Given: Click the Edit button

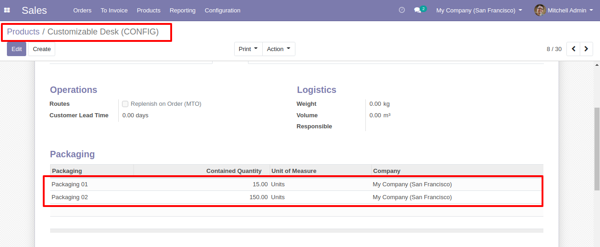Looking at the screenshot, I should [x=17, y=49].
